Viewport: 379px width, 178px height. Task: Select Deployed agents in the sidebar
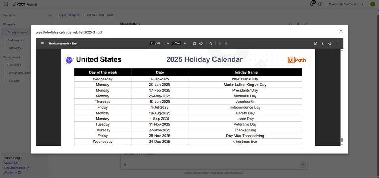tap(18, 32)
